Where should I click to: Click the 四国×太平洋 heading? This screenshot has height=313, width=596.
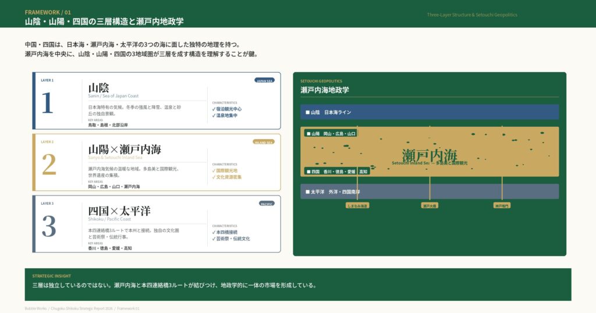click(119, 211)
